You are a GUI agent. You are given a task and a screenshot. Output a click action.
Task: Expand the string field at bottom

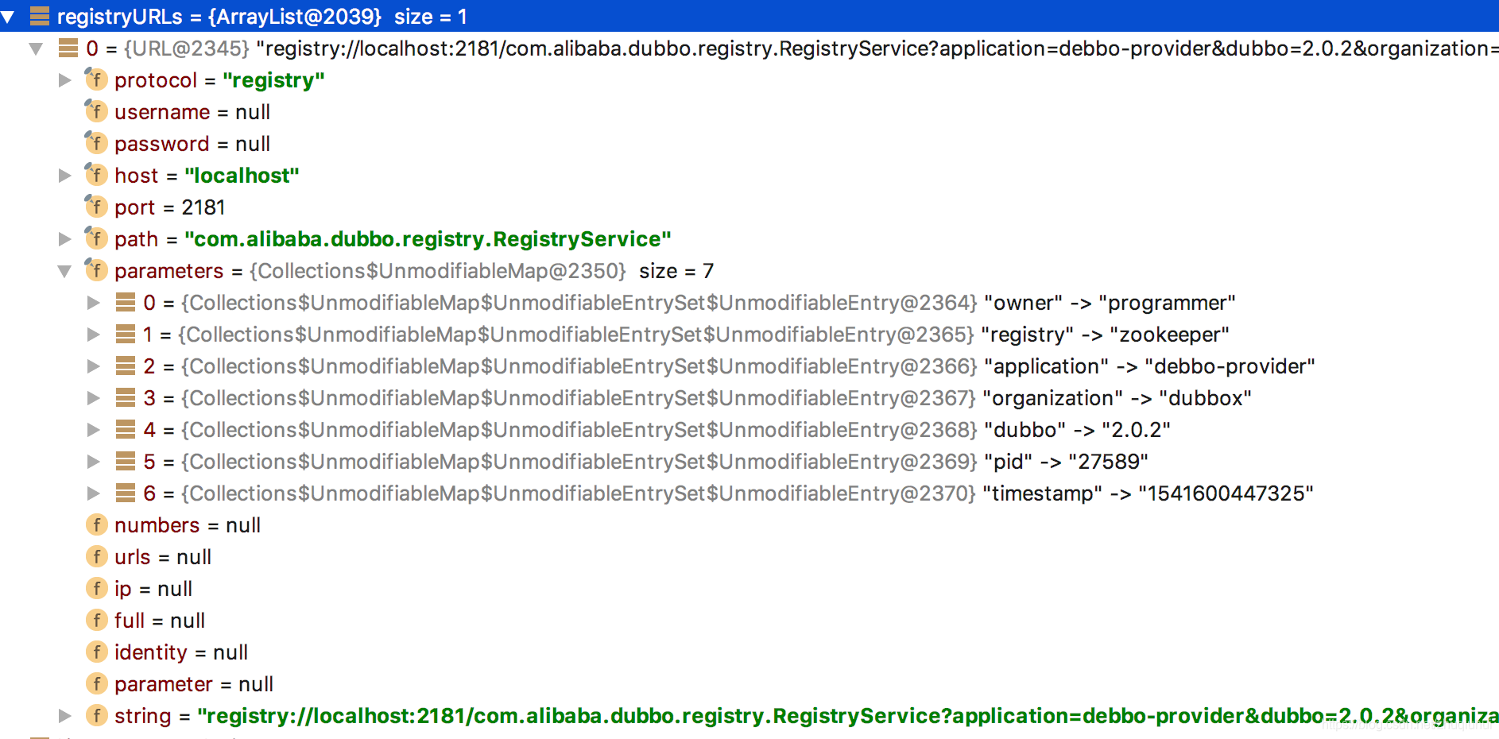(x=65, y=716)
